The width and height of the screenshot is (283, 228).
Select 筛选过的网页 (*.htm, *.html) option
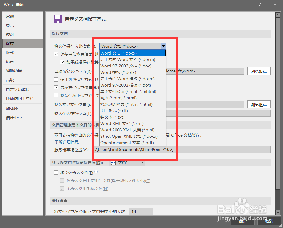[x=133, y=104]
